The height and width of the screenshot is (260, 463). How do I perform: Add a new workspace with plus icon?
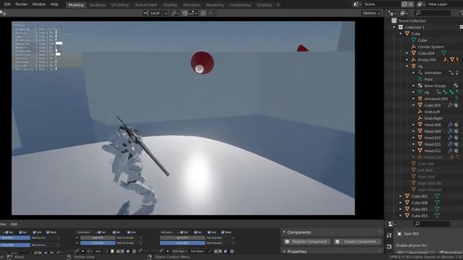click(278, 5)
